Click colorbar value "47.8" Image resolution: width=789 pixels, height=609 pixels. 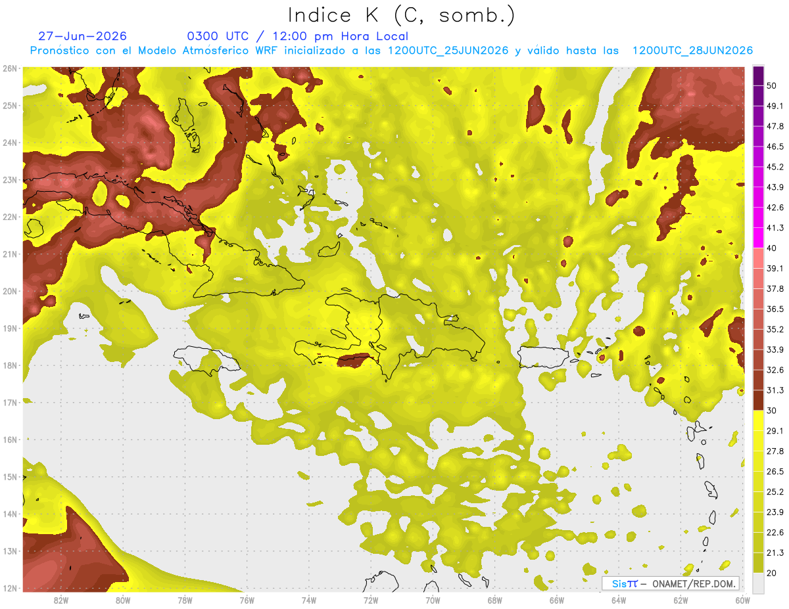pos(775,126)
